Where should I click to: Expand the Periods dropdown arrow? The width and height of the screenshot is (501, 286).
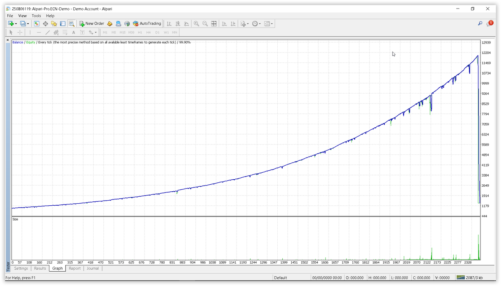click(260, 24)
